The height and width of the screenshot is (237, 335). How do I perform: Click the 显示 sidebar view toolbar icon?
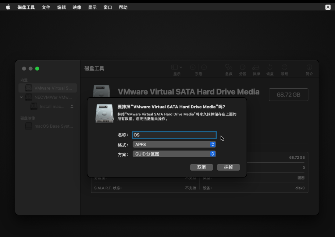(174, 67)
